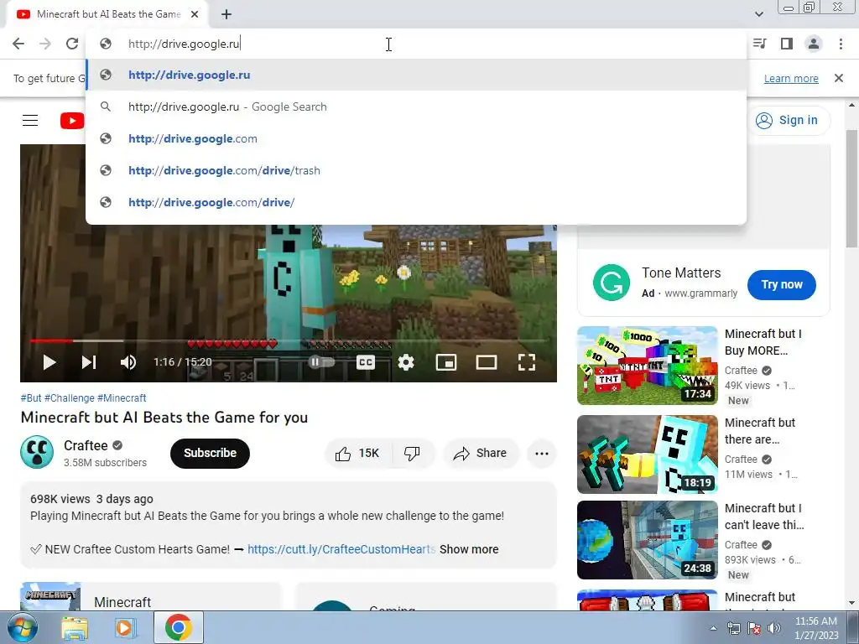
Task: Open the media player taskbar icon
Action: pyautogui.click(x=126, y=628)
